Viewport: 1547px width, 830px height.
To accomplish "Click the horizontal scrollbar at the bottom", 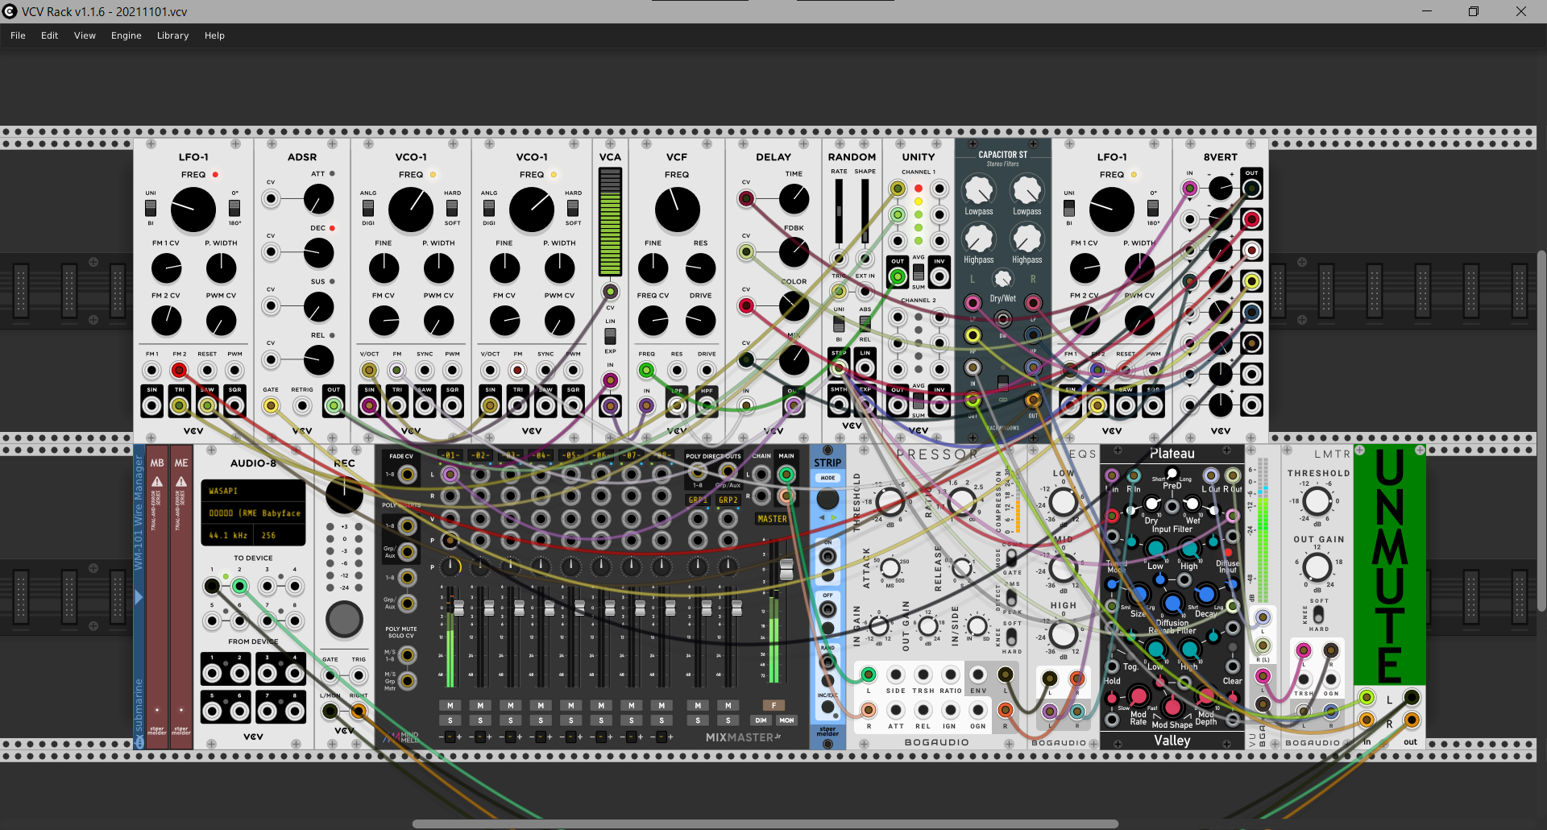I will (x=765, y=824).
